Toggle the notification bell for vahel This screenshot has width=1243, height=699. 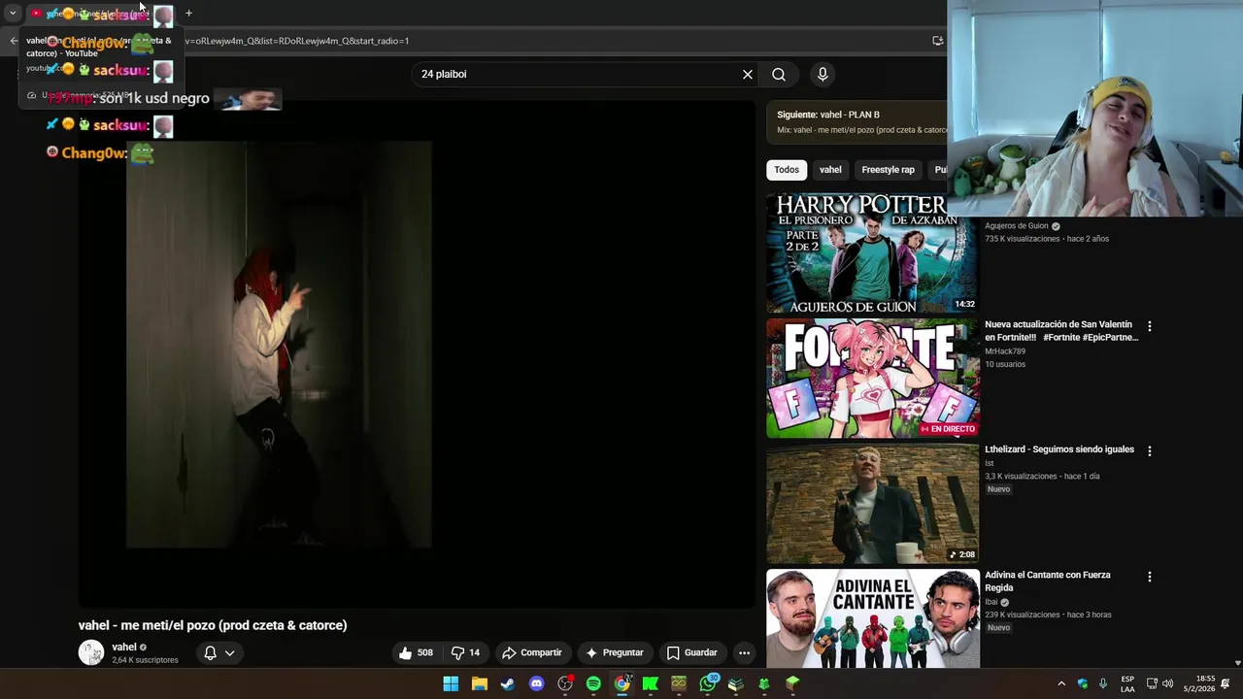pyautogui.click(x=210, y=652)
